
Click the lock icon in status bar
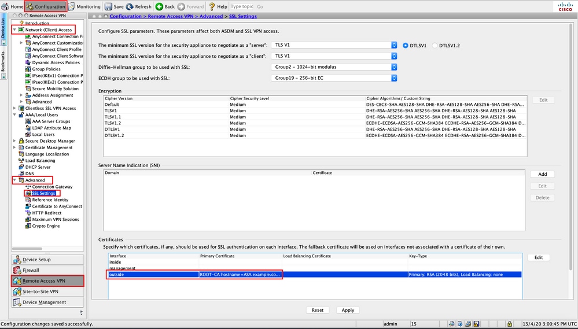pyautogui.click(x=509, y=324)
